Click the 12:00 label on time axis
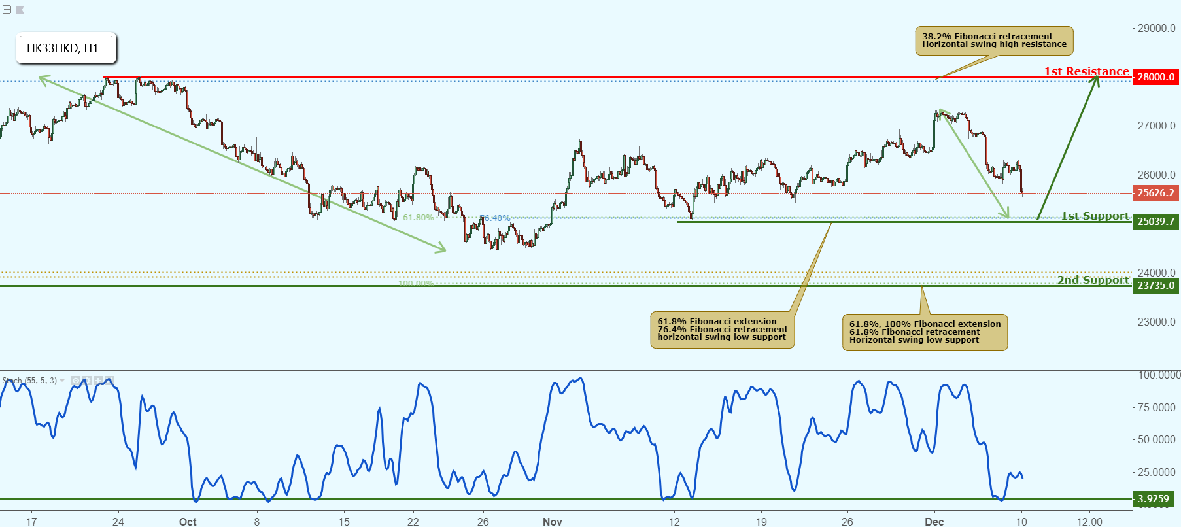 [x=1089, y=521]
